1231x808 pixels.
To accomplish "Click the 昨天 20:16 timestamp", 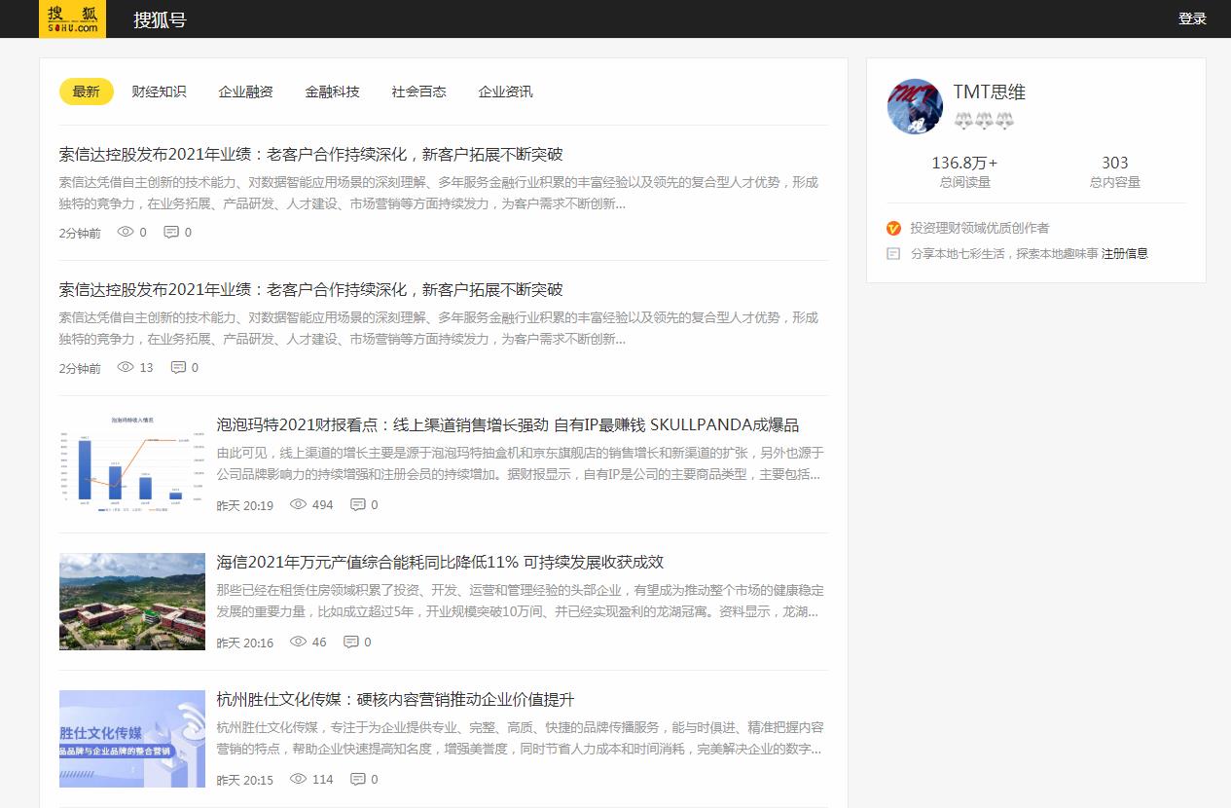I will (x=245, y=643).
